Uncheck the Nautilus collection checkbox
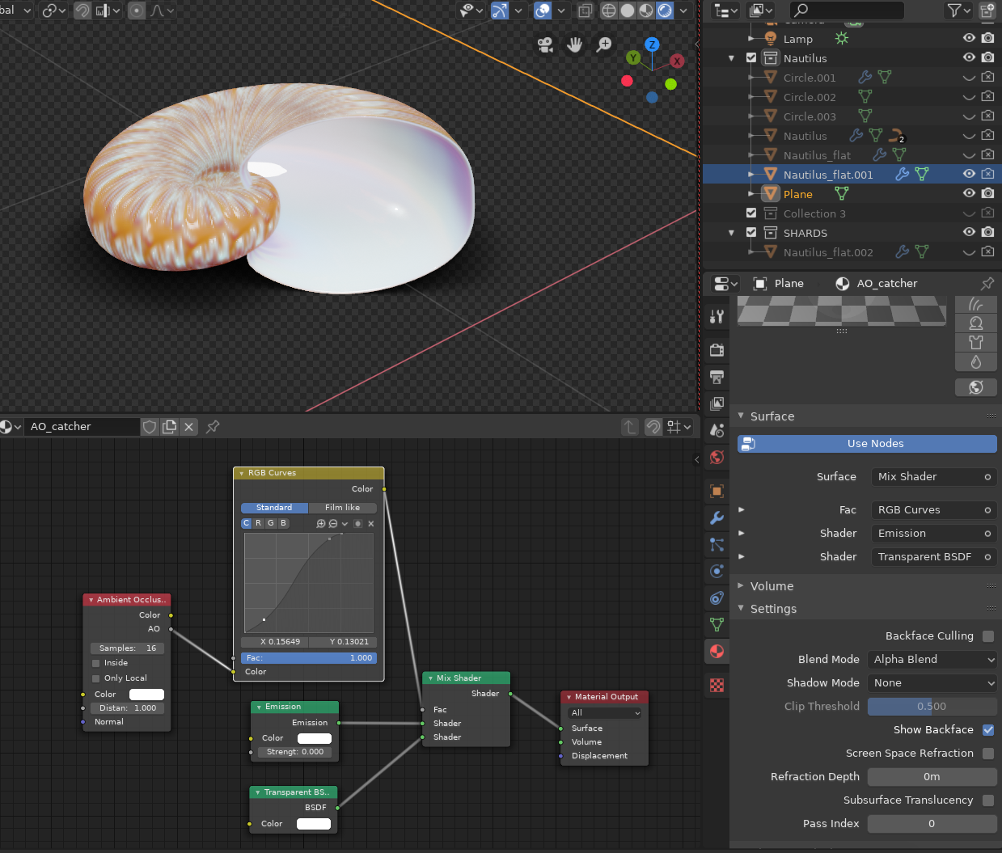 tap(751, 58)
